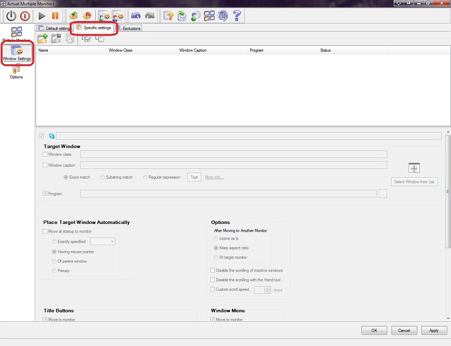
Task: Select the Exact match radio button
Action: tap(66, 177)
